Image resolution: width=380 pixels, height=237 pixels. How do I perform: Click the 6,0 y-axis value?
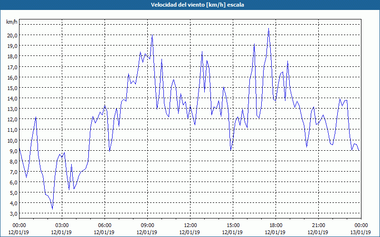tap(13, 182)
